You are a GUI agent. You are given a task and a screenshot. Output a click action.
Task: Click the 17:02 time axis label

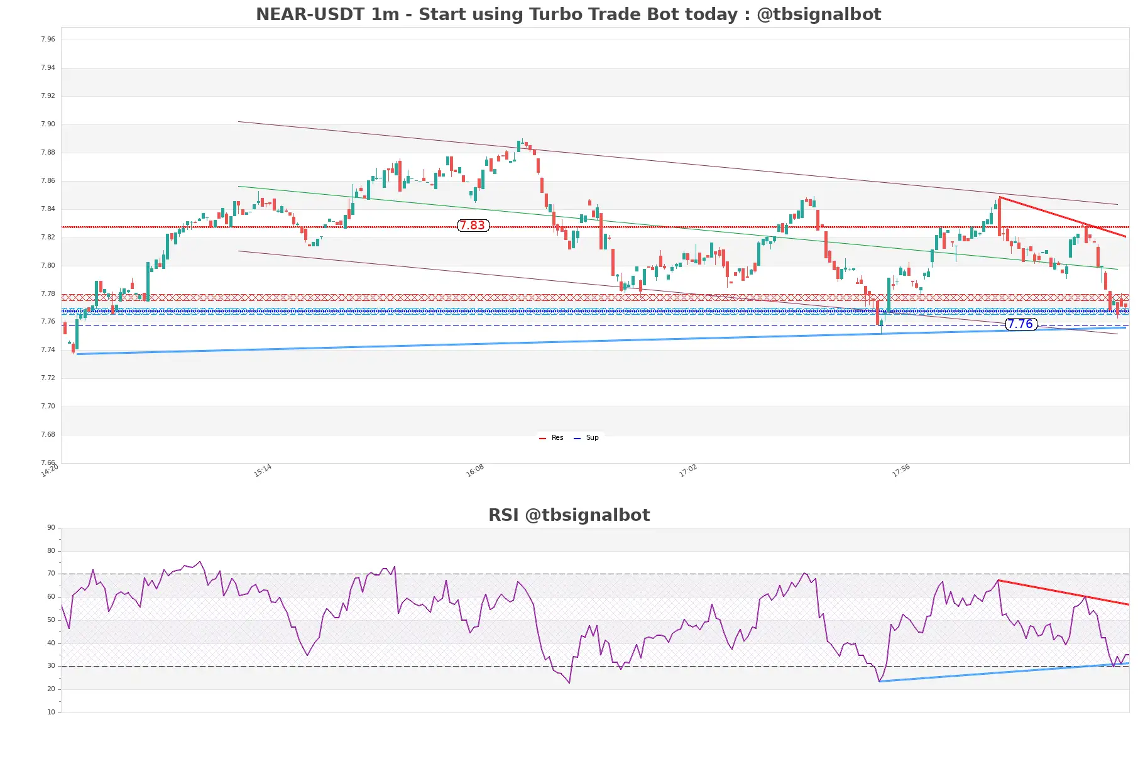click(x=688, y=471)
